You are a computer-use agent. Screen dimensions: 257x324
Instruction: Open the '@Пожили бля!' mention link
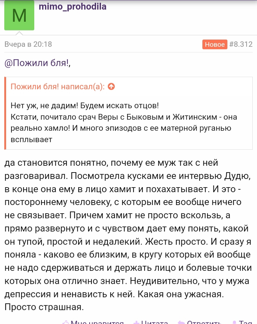pos(36,63)
